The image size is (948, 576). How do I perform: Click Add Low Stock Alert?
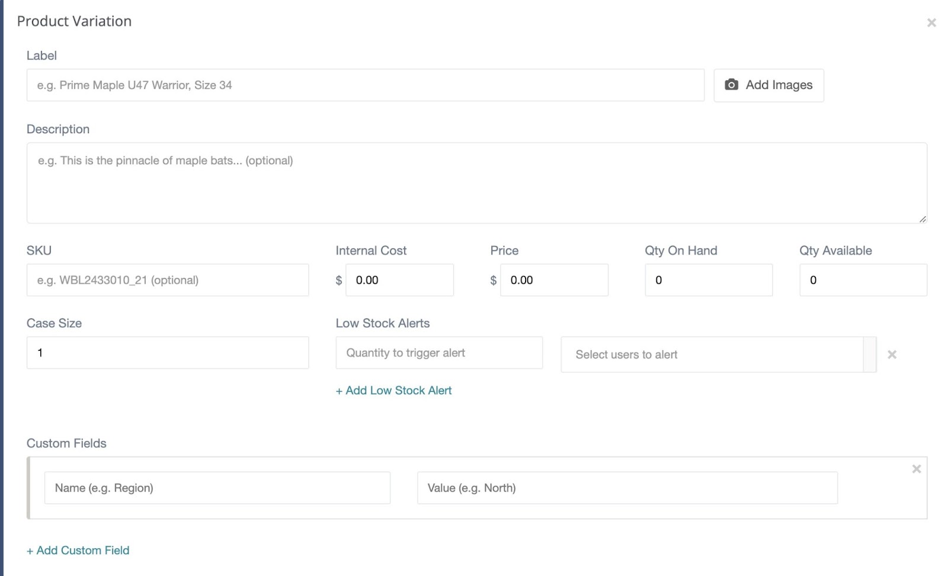394,391
